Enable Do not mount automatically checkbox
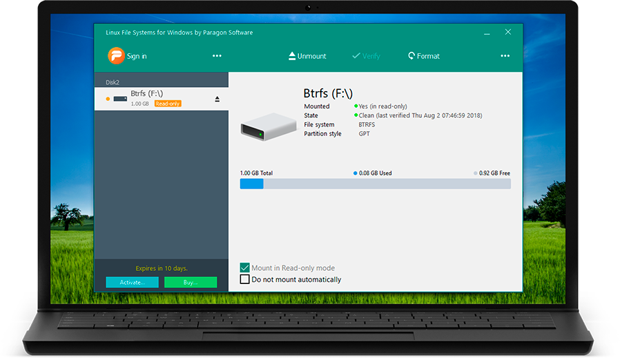The image size is (620, 358). pyautogui.click(x=244, y=280)
